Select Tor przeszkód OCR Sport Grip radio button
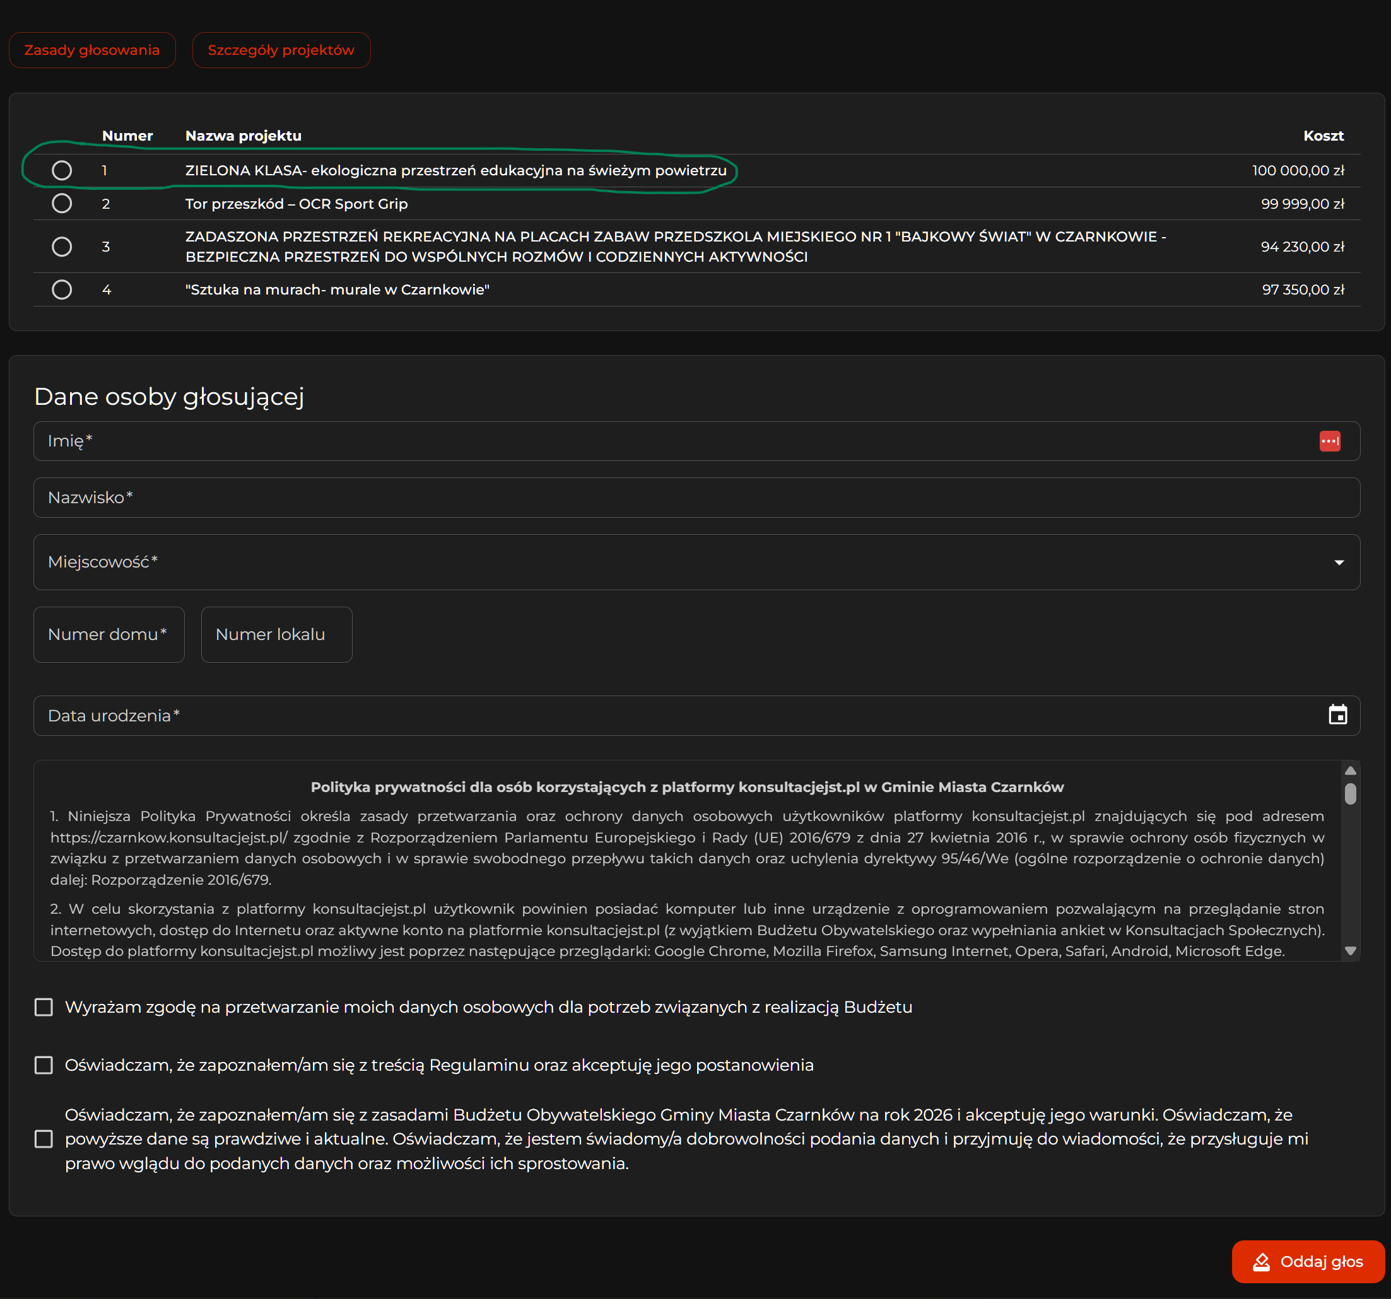Screen dimensions: 1391x1299 click(62, 204)
